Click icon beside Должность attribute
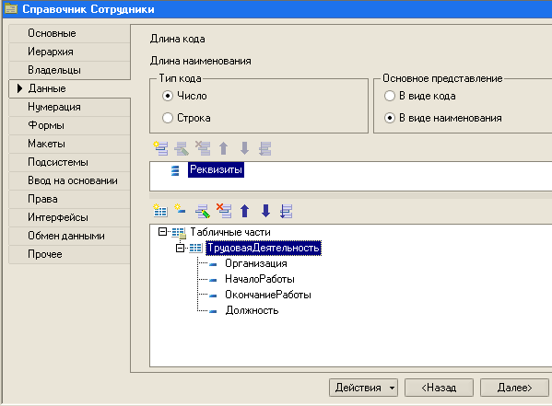The height and width of the screenshot is (406, 552). [x=213, y=311]
